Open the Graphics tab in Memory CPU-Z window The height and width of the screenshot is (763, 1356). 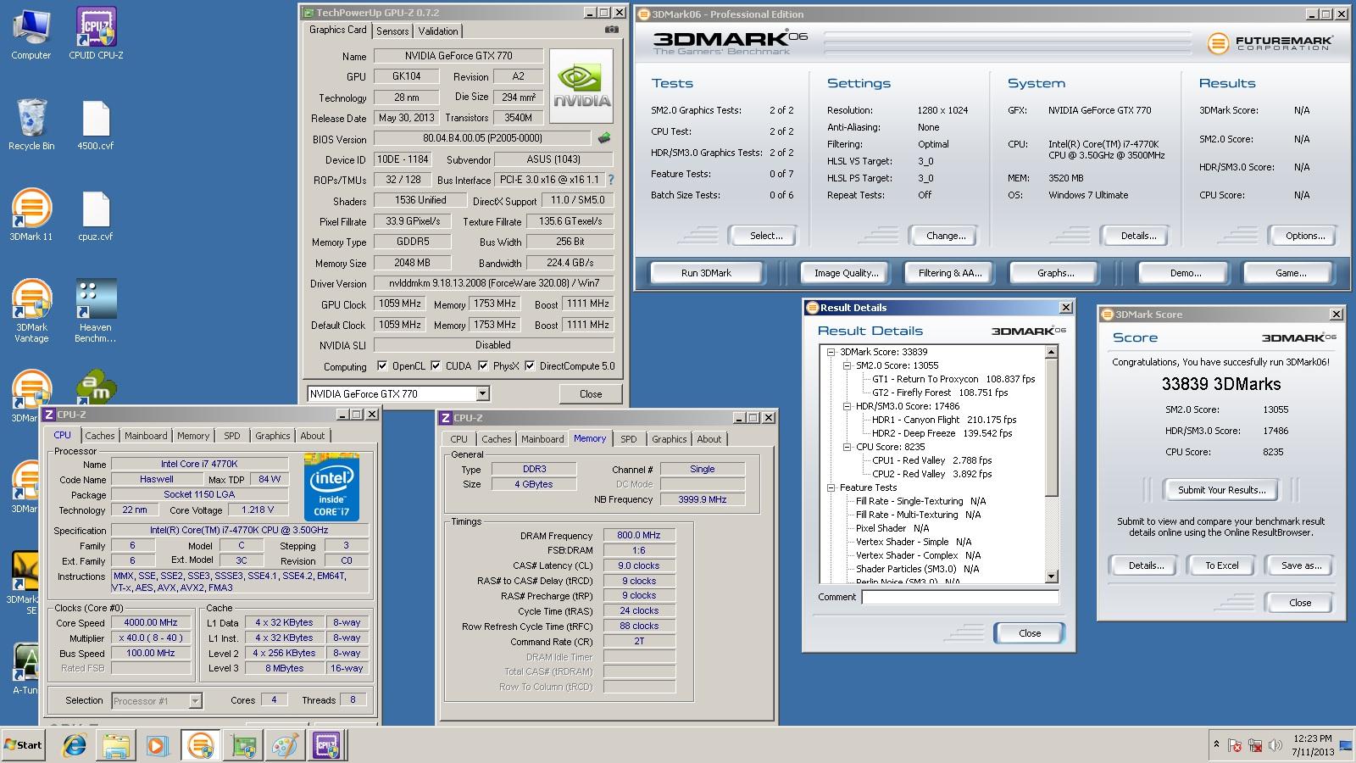tap(669, 439)
